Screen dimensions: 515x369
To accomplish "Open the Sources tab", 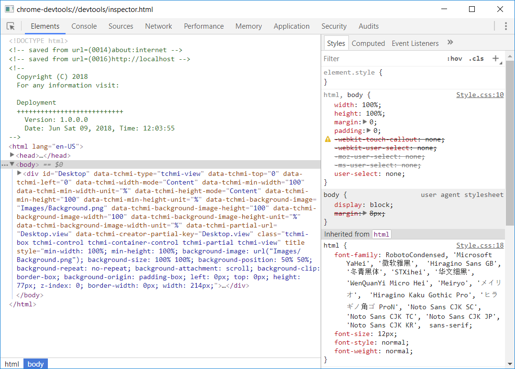I will point(121,26).
